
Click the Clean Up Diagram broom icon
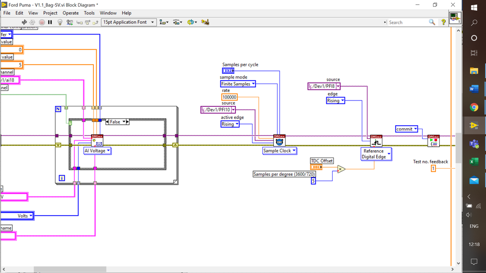click(205, 22)
